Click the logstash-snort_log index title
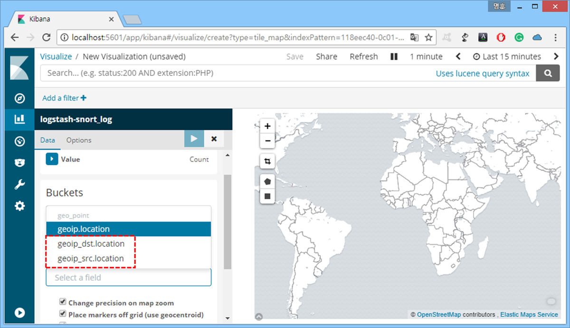Screen dimensions: 570x328 pos(76,119)
